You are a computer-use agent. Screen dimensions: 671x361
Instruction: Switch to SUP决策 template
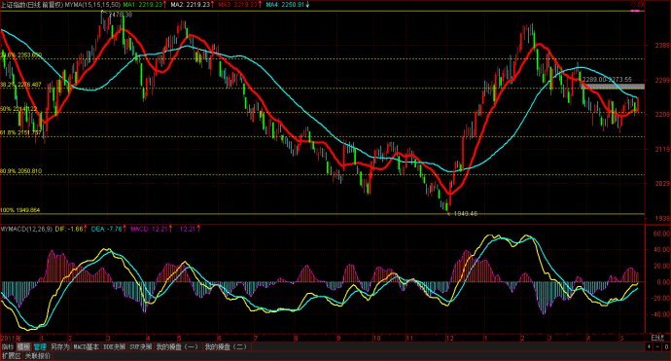(141, 346)
